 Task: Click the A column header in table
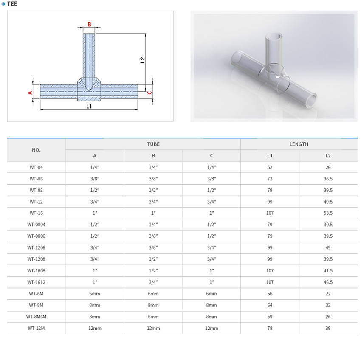click(95, 156)
